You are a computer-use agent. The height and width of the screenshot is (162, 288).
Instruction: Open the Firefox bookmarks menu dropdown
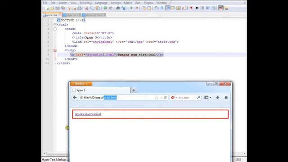(208, 98)
